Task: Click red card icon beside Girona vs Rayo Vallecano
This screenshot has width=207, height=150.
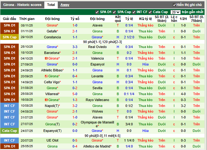Action: (46, 100)
